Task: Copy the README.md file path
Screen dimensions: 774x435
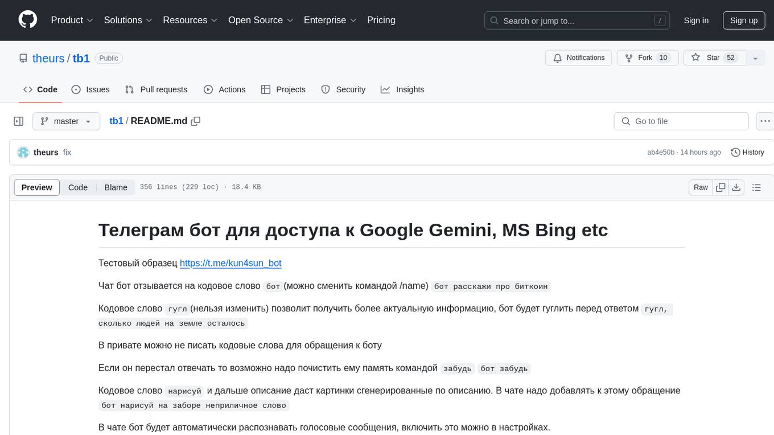Action: point(196,121)
